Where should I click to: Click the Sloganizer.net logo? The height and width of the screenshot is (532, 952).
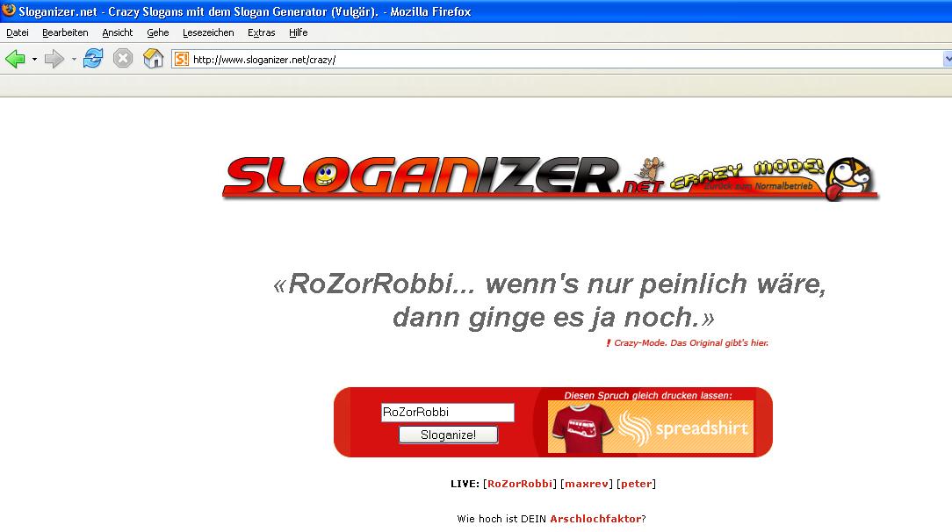[x=444, y=176]
